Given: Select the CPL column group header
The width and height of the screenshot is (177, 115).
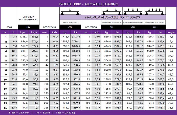Looking at the screenshot, I should pos(70,27).
